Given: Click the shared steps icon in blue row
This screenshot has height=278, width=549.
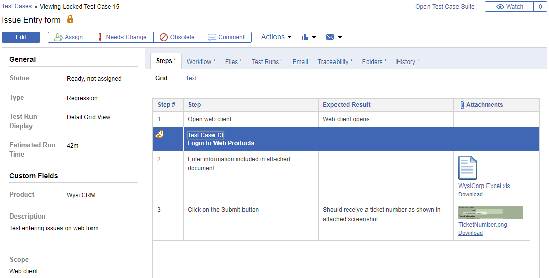Looking at the screenshot, I should (x=159, y=134).
